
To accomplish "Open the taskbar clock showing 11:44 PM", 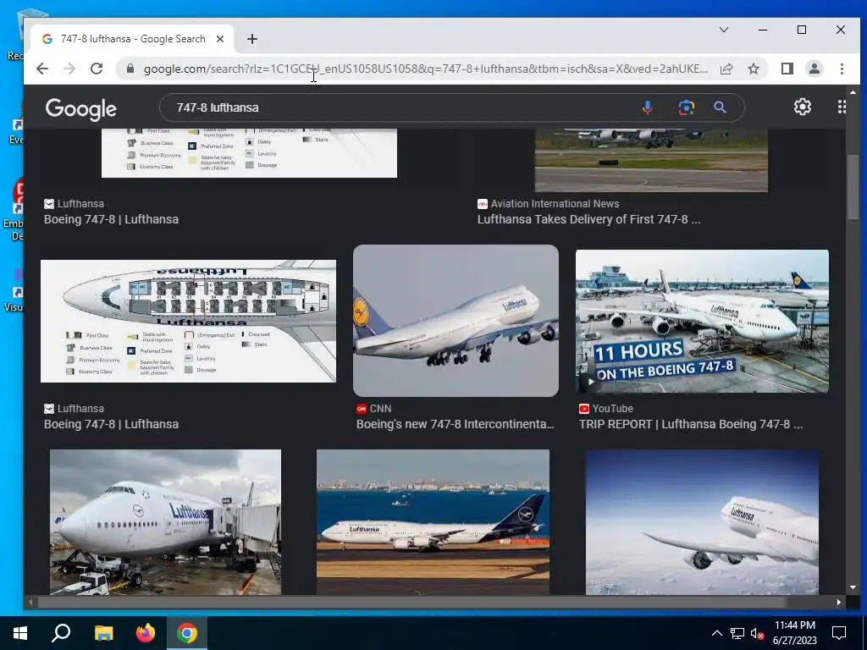I will pyautogui.click(x=794, y=633).
